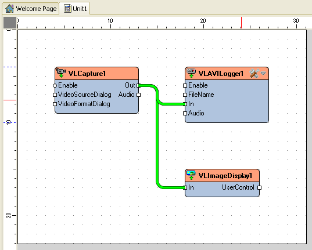Click VLCapture1 Enable input pin
The width and height of the screenshot is (312, 250).
55,85
